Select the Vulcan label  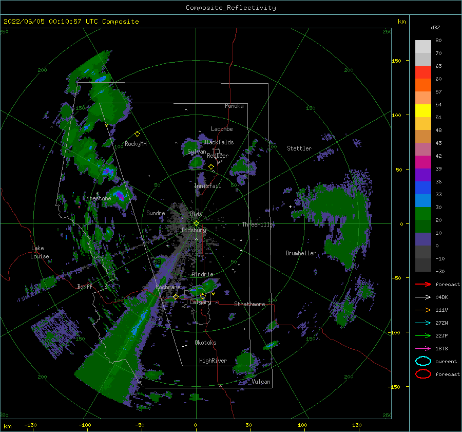tap(261, 382)
